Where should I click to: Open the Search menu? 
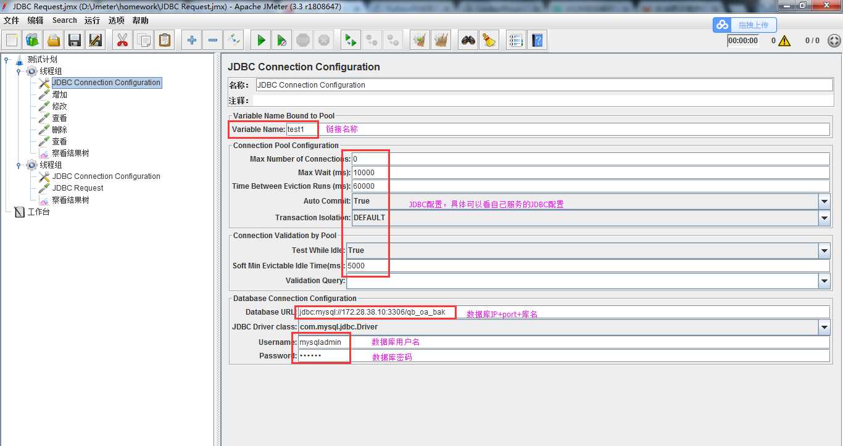click(64, 20)
